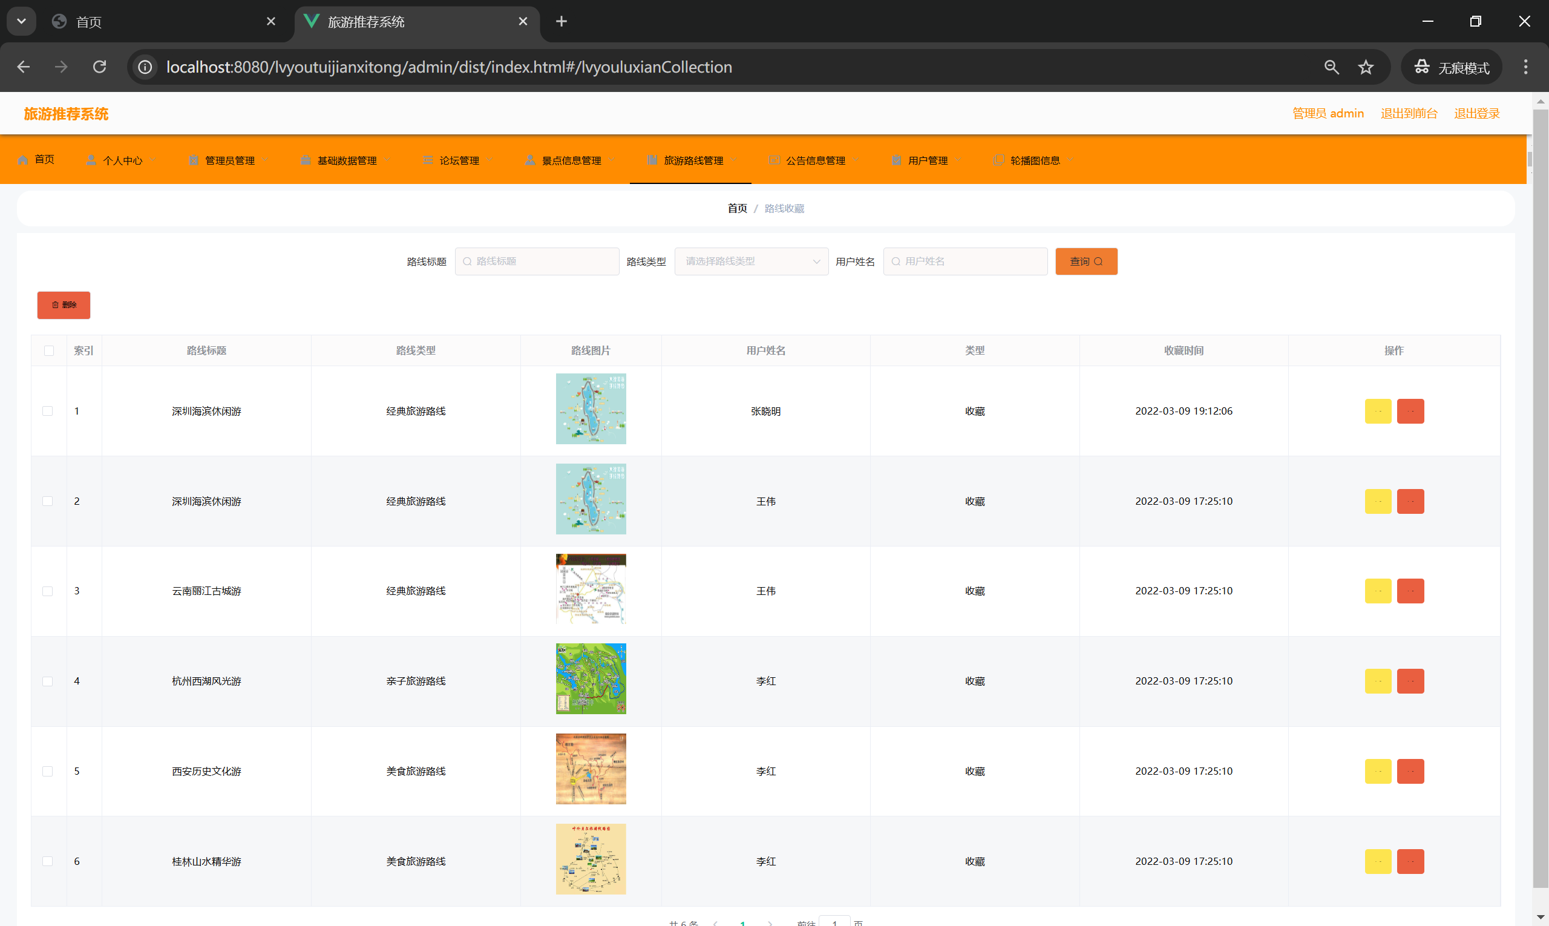Check the checkbox for row 1
The height and width of the screenshot is (926, 1549).
(x=47, y=411)
